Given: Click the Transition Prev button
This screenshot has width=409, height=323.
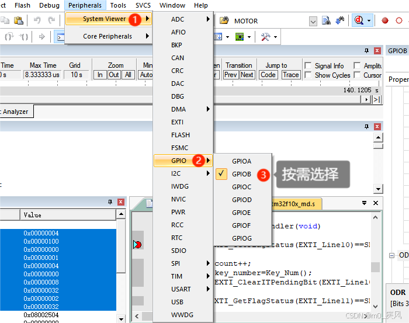Looking at the screenshot, I should point(231,75).
